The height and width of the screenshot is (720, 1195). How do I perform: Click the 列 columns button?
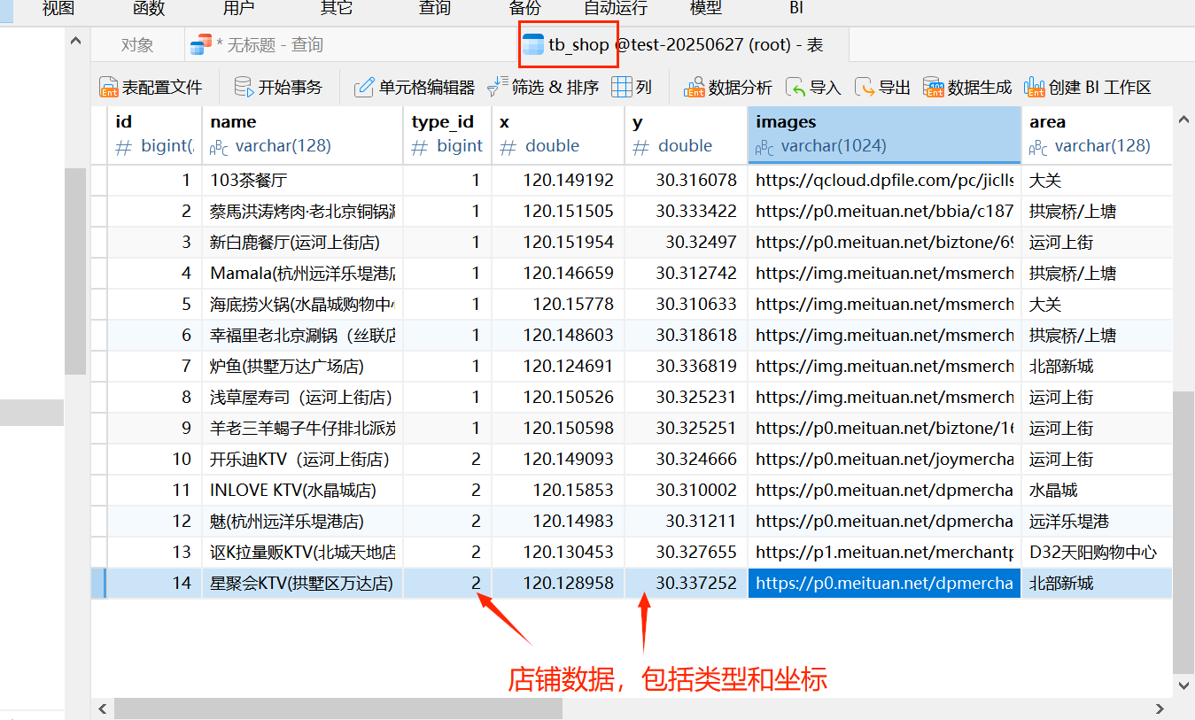(x=632, y=87)
